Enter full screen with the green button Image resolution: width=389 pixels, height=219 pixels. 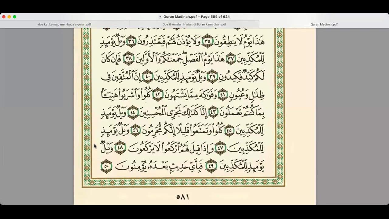coord(15,17)
